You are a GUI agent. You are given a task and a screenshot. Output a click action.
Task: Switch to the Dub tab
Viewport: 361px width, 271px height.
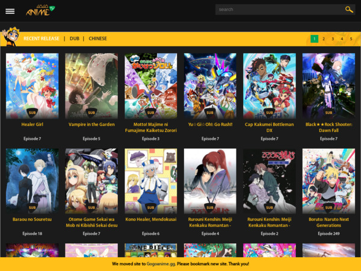point(75,39)
